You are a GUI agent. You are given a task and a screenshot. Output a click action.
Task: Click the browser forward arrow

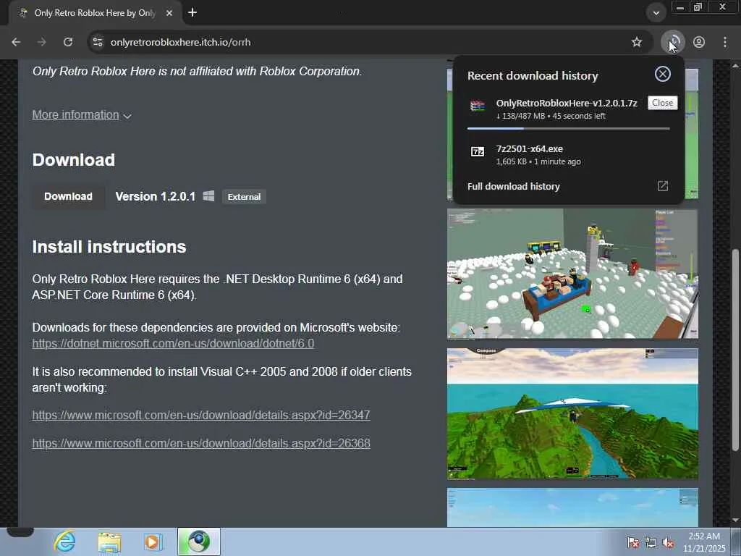42,42
